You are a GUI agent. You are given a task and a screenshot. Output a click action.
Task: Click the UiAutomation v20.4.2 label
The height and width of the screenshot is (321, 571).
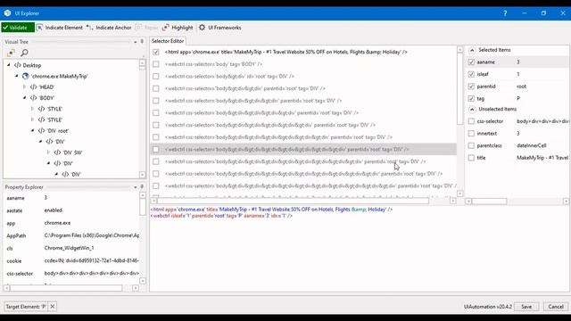(488, 307)
